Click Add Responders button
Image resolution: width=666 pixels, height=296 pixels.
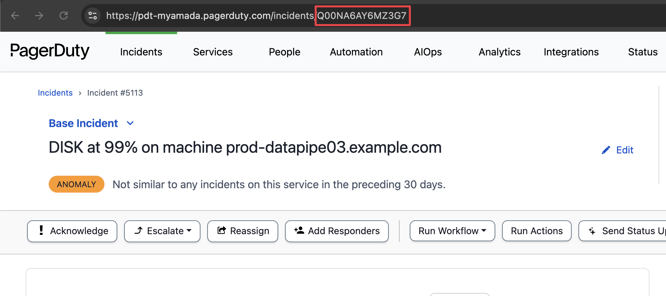click(337, 231)
